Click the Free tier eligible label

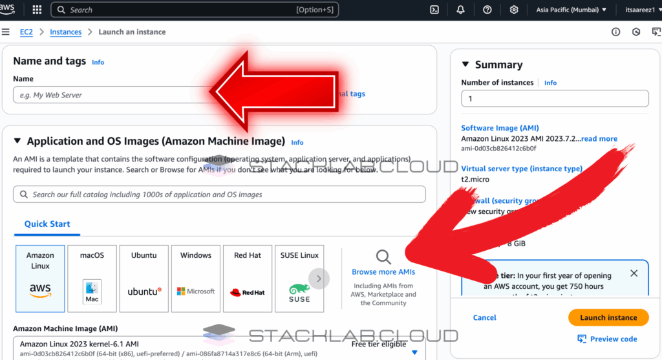(x=379, y=344)
